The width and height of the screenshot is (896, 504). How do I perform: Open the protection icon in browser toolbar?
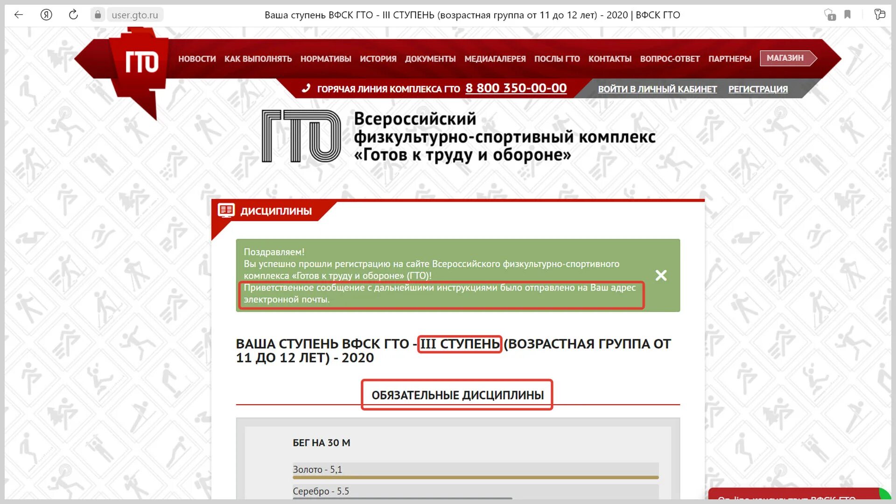pos(830,15)
